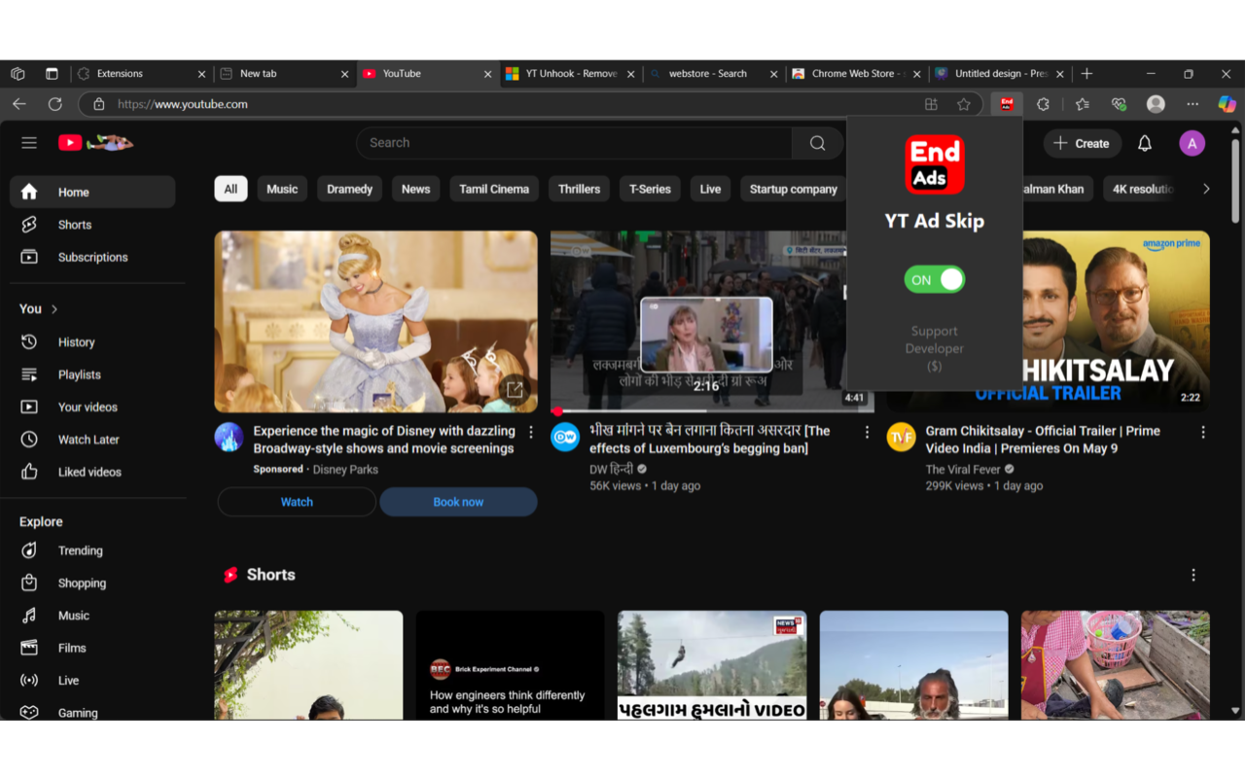Open the Disney princess video thumbnail
Viewport: 1245px width, 778px height.
click(x=375, y=322)
